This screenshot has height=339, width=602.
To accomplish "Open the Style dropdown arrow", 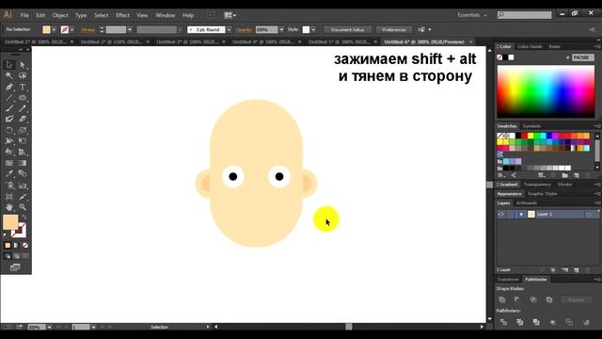I will (x=313, y=29).
